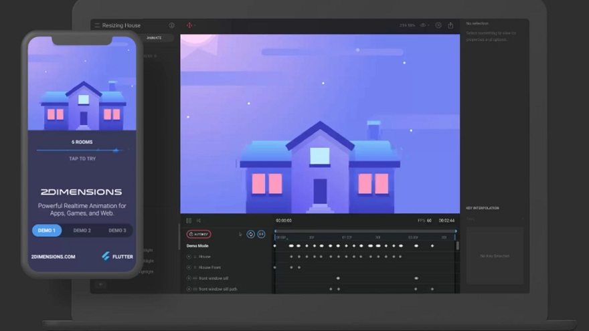Open the settings gear icon

[438, 25]
